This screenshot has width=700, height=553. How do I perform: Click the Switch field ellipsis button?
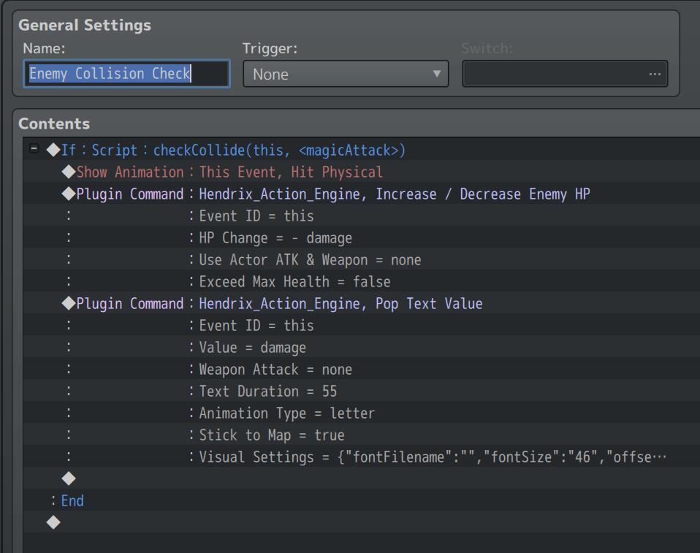click(x=655, y=74)
